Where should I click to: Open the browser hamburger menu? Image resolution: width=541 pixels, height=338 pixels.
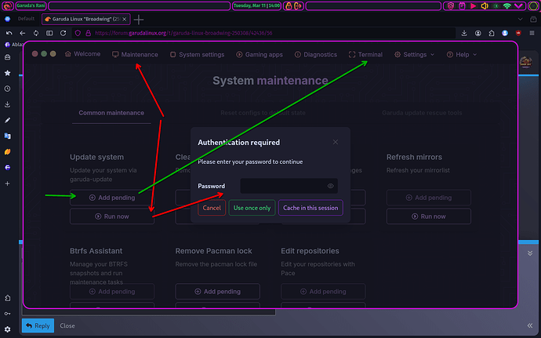(532, 33)
